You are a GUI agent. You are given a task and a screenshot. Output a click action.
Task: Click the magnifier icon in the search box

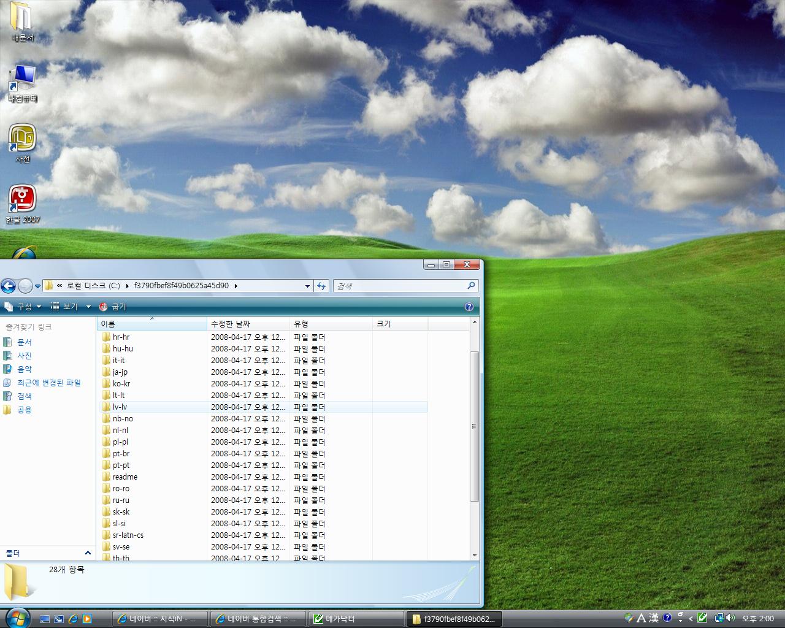pyautogui.click(x=471, y=286)
